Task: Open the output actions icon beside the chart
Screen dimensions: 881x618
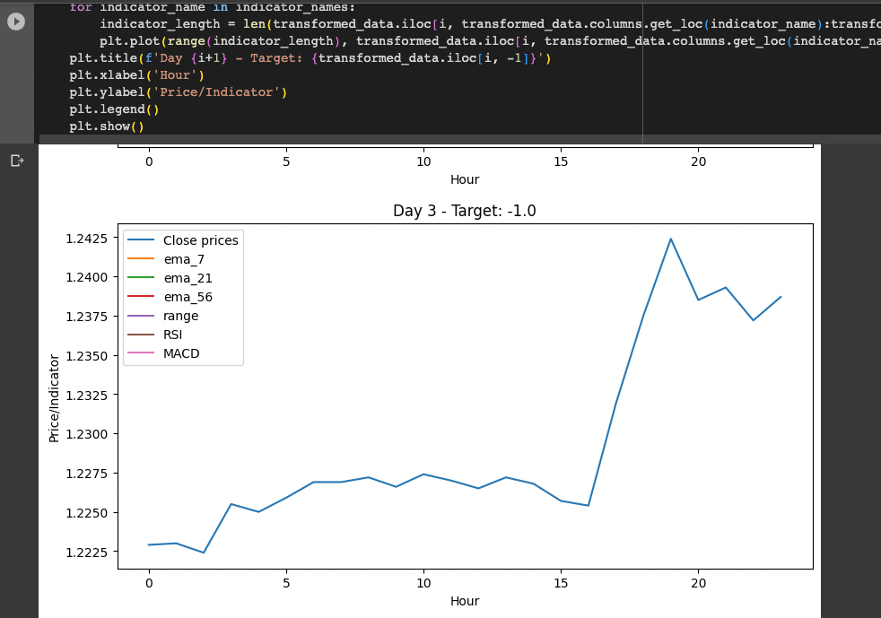Action: tap(17, 161)
